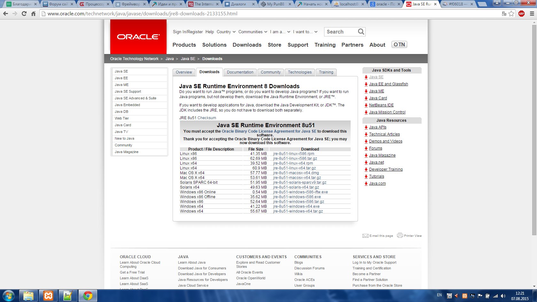Screen dimensions: 537x302
Task: Expand Country dropdown
Action: 226,32
